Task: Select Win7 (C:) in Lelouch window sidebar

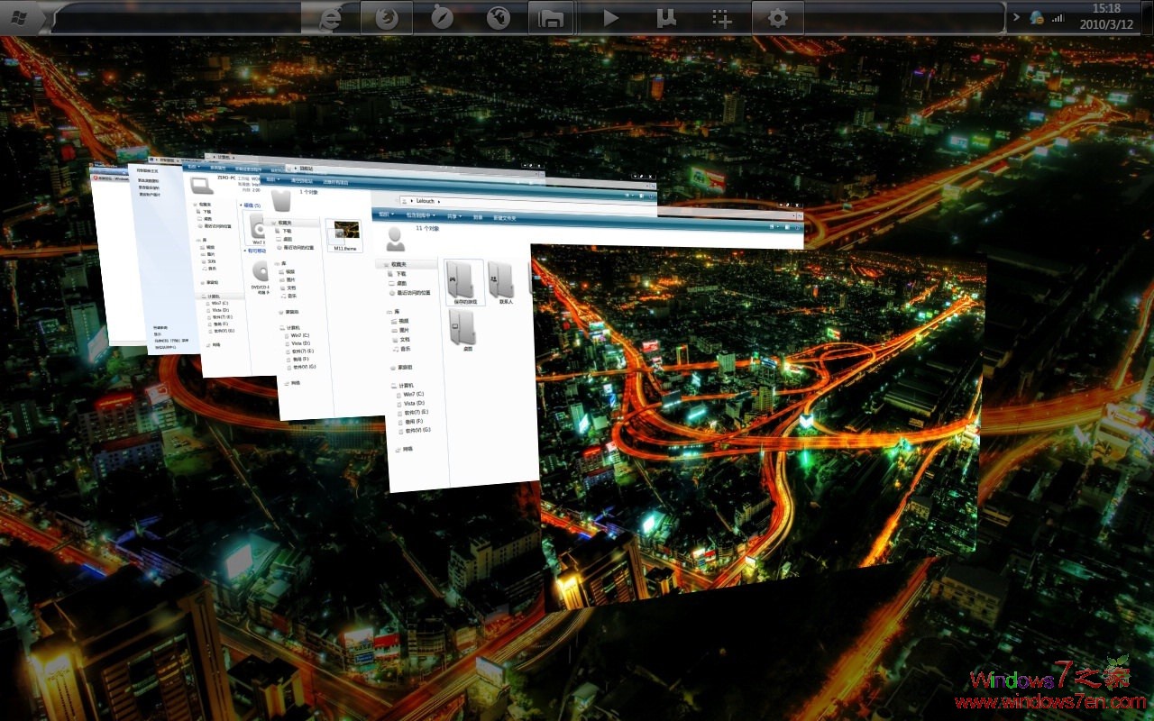Action: click(409, 395)
